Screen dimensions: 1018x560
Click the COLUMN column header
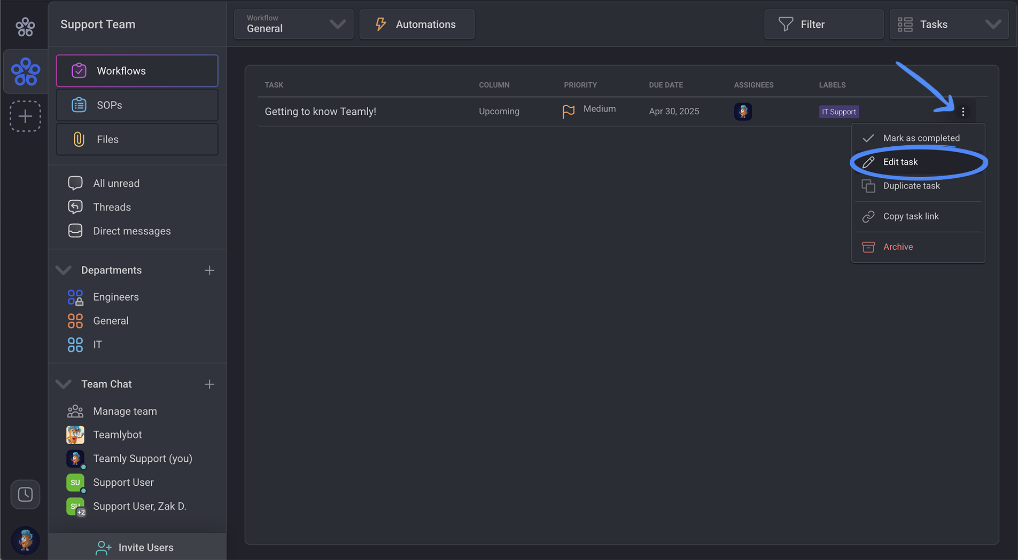[494, 85]
